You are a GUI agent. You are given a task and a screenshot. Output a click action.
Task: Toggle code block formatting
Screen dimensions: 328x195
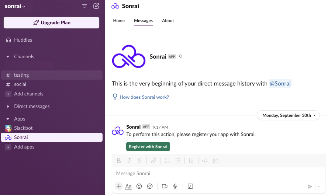tap(215, 161)
